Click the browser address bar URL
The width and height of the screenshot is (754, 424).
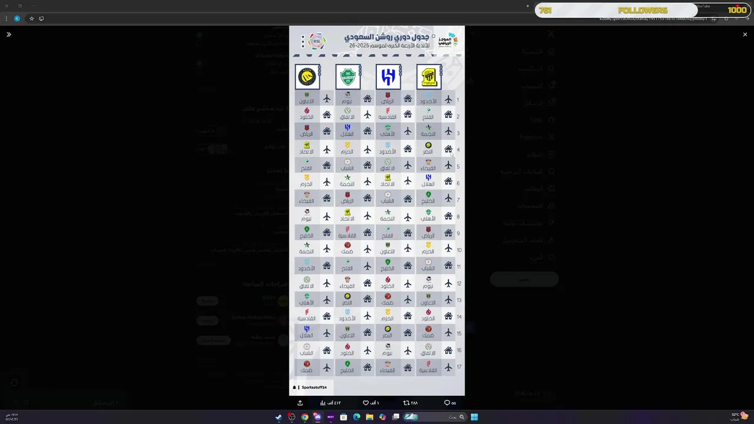tap(653, 19)
